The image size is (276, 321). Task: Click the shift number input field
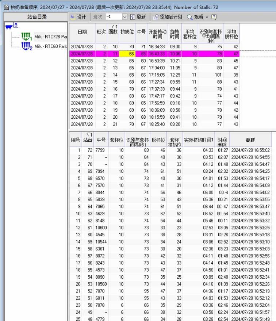[113, 17]
